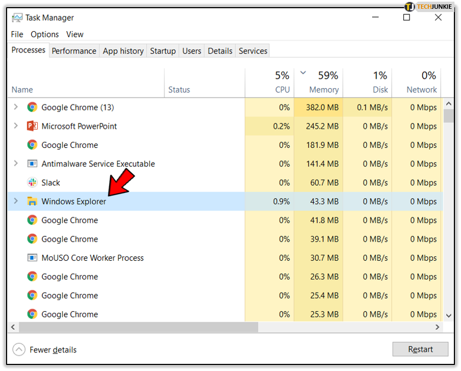Select the Windows Explorer process name
Screen dimensions: 461x371
point(73,201)
